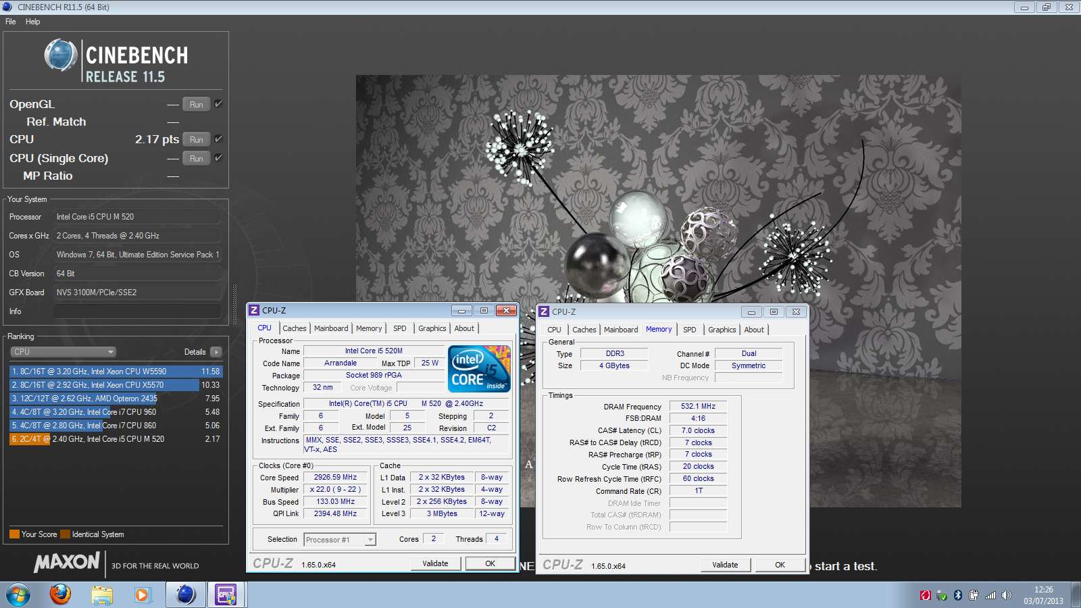The width and height of the screenshot is (1081, 608).
Task: Run the OpenGL benchmark
Action: [x=197, y=105]
